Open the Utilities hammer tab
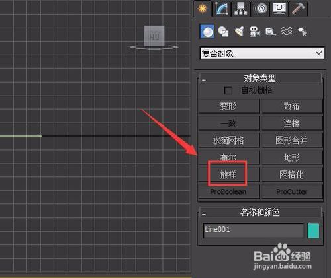The image size is (331, 278). 298,9
